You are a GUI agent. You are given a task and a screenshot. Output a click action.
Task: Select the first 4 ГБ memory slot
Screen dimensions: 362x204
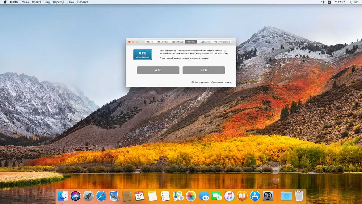[158, 70]
